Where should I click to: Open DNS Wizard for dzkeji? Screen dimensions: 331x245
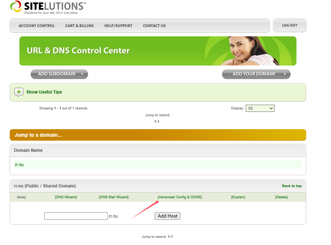[66, 197]
